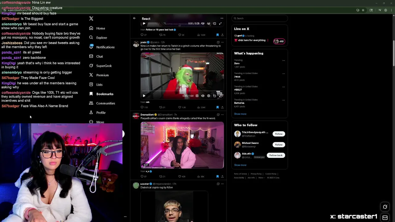Open Explore in the sidebar
Viewport: 395px width, 222px height.
[x=98, y=38]
